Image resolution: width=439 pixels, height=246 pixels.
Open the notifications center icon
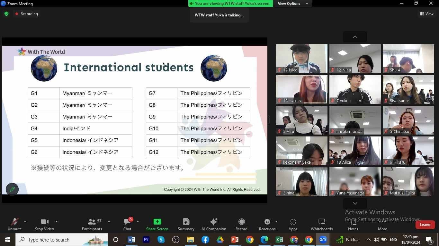[x=429, y=240]
